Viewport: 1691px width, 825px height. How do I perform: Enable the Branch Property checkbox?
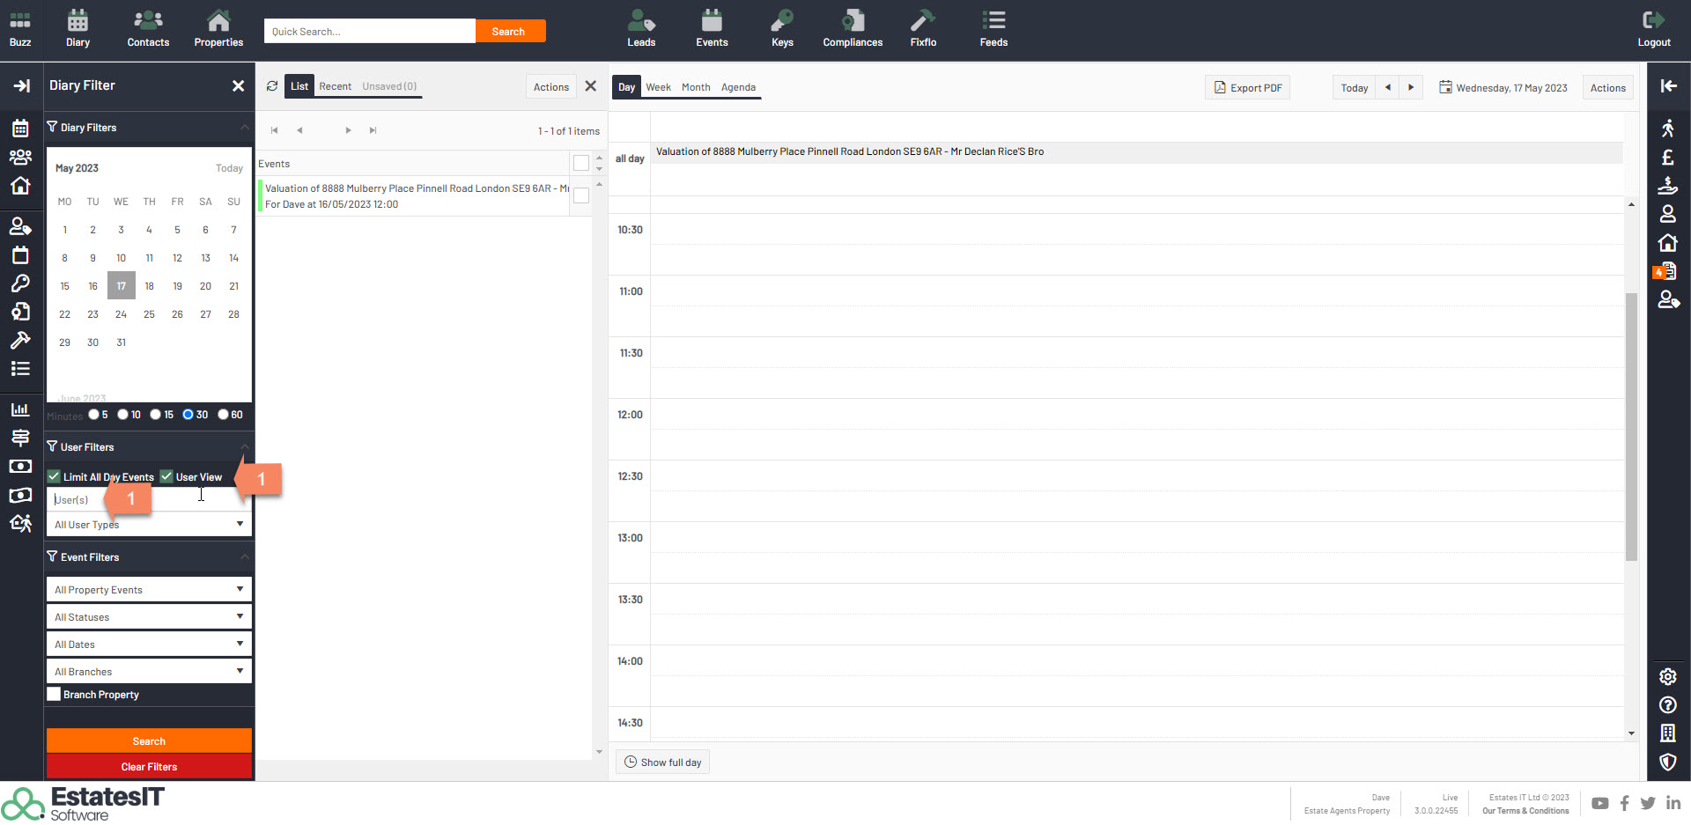(54, 694)
